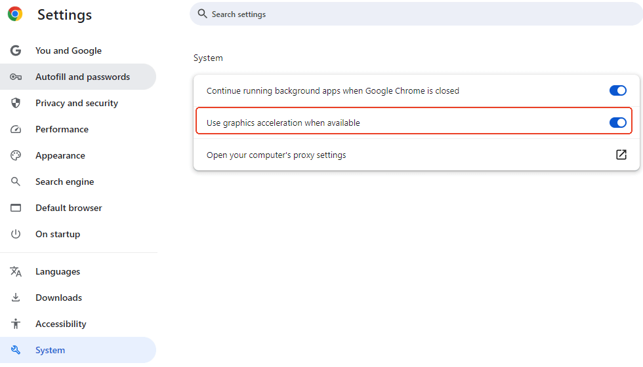Screen dimensions: 643x367
Task: Toggle background apps when Chrome is closed
Action: click(x=617, y=90)
